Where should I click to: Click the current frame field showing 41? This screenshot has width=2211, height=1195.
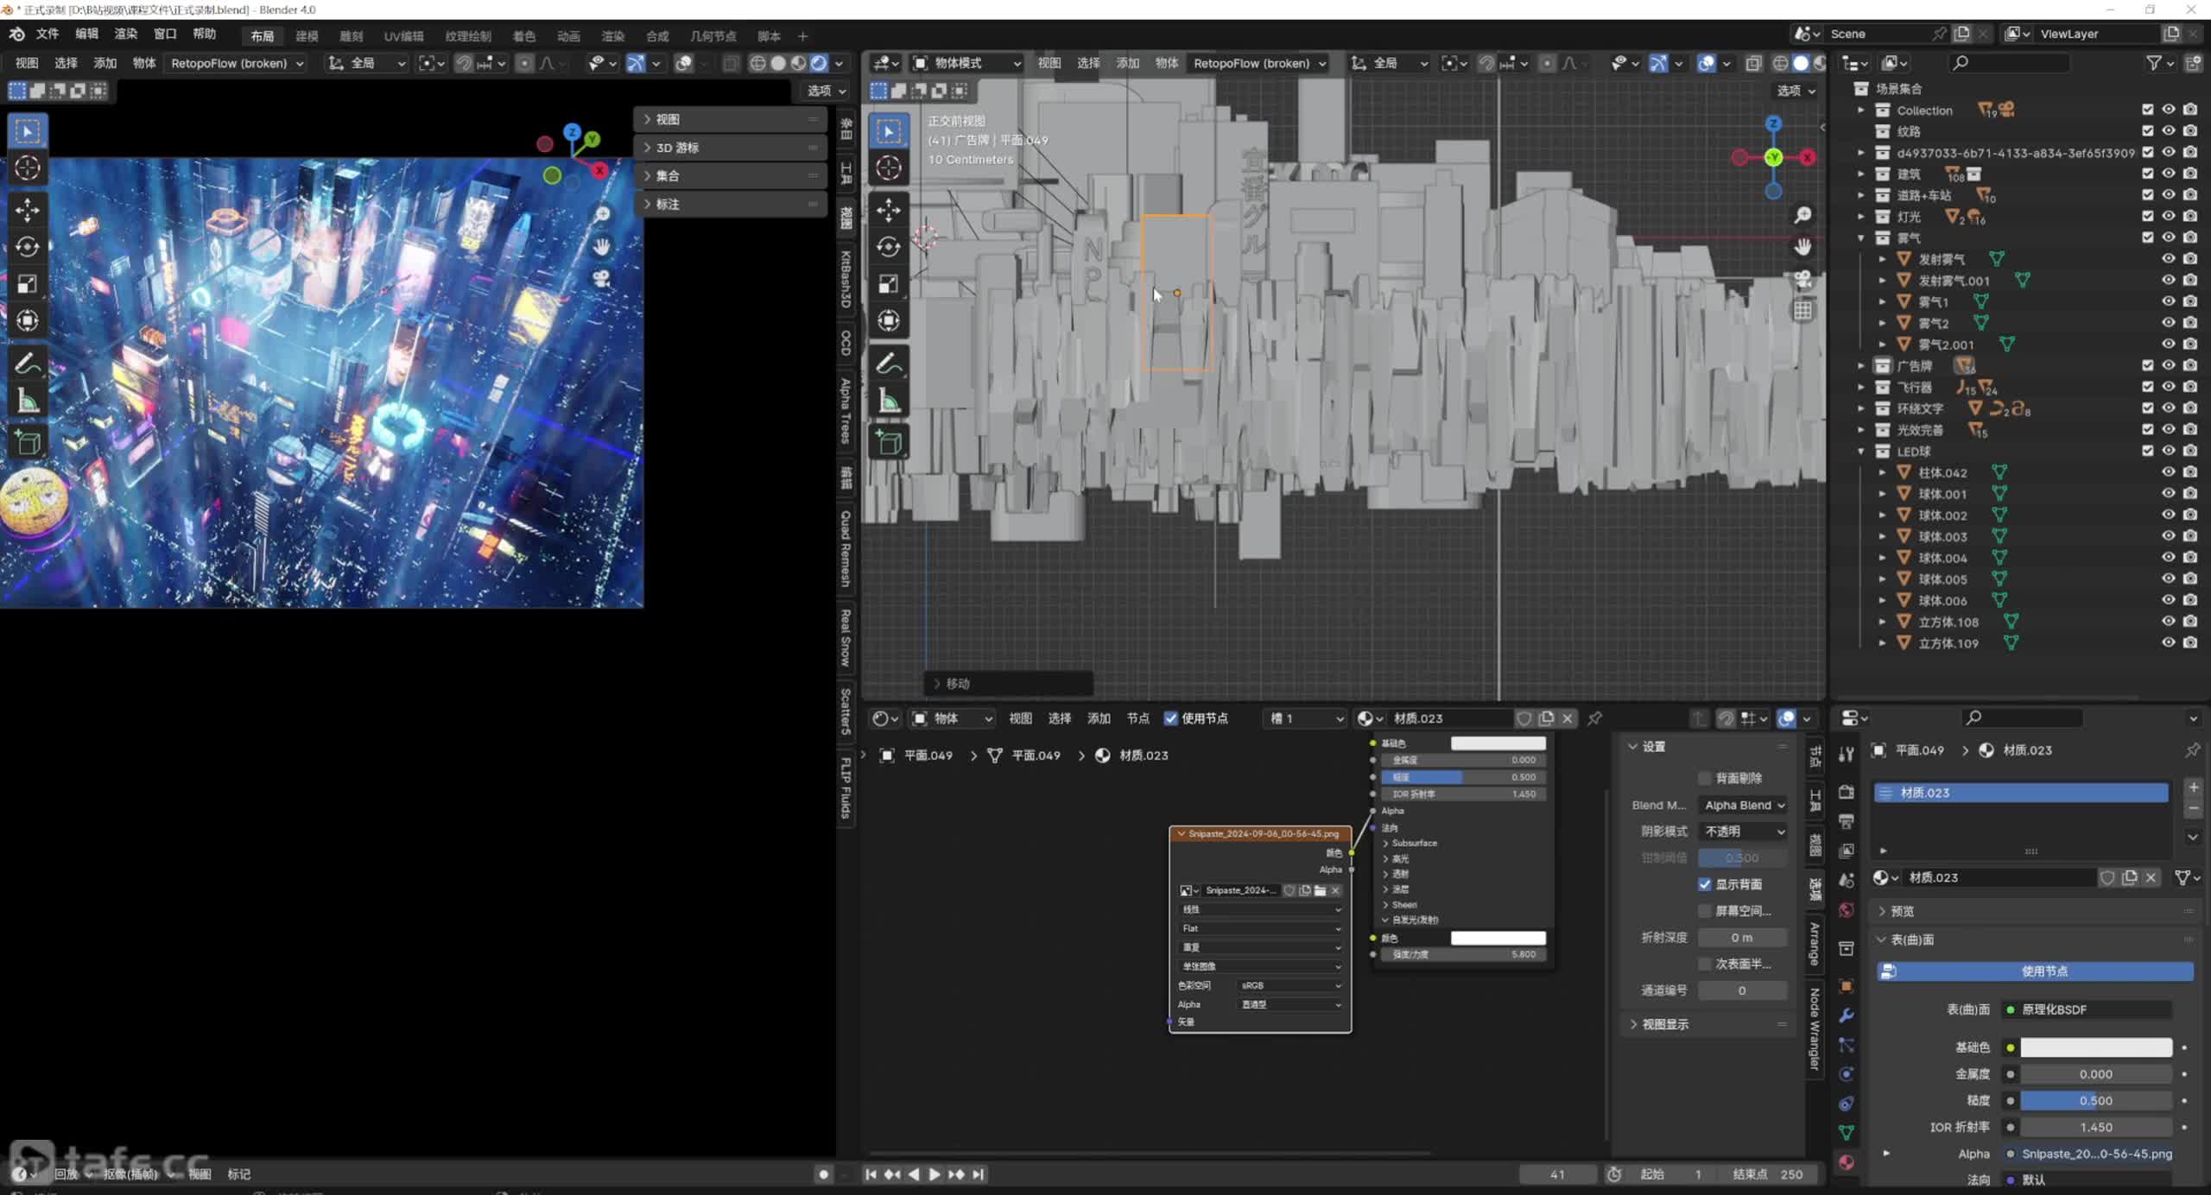[1557, 1174]
